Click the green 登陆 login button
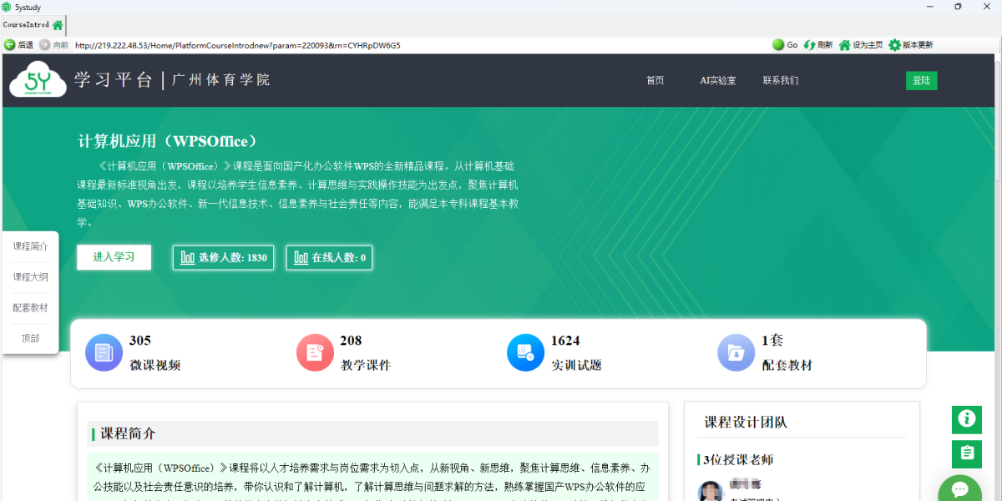 pyautogui.click(x=921, y=80)
